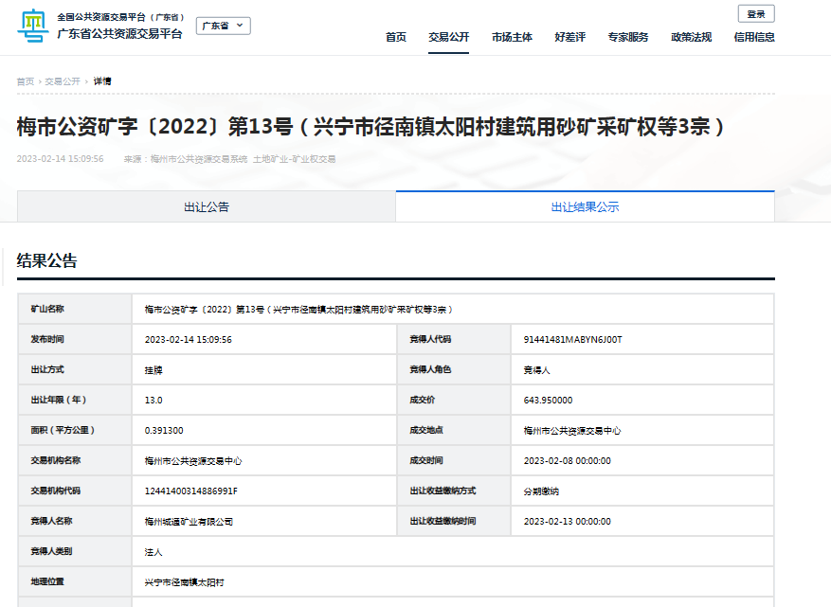Click the 竞得人类别 row label
This screenshot has width=831, height=607.
coord(51,551)
